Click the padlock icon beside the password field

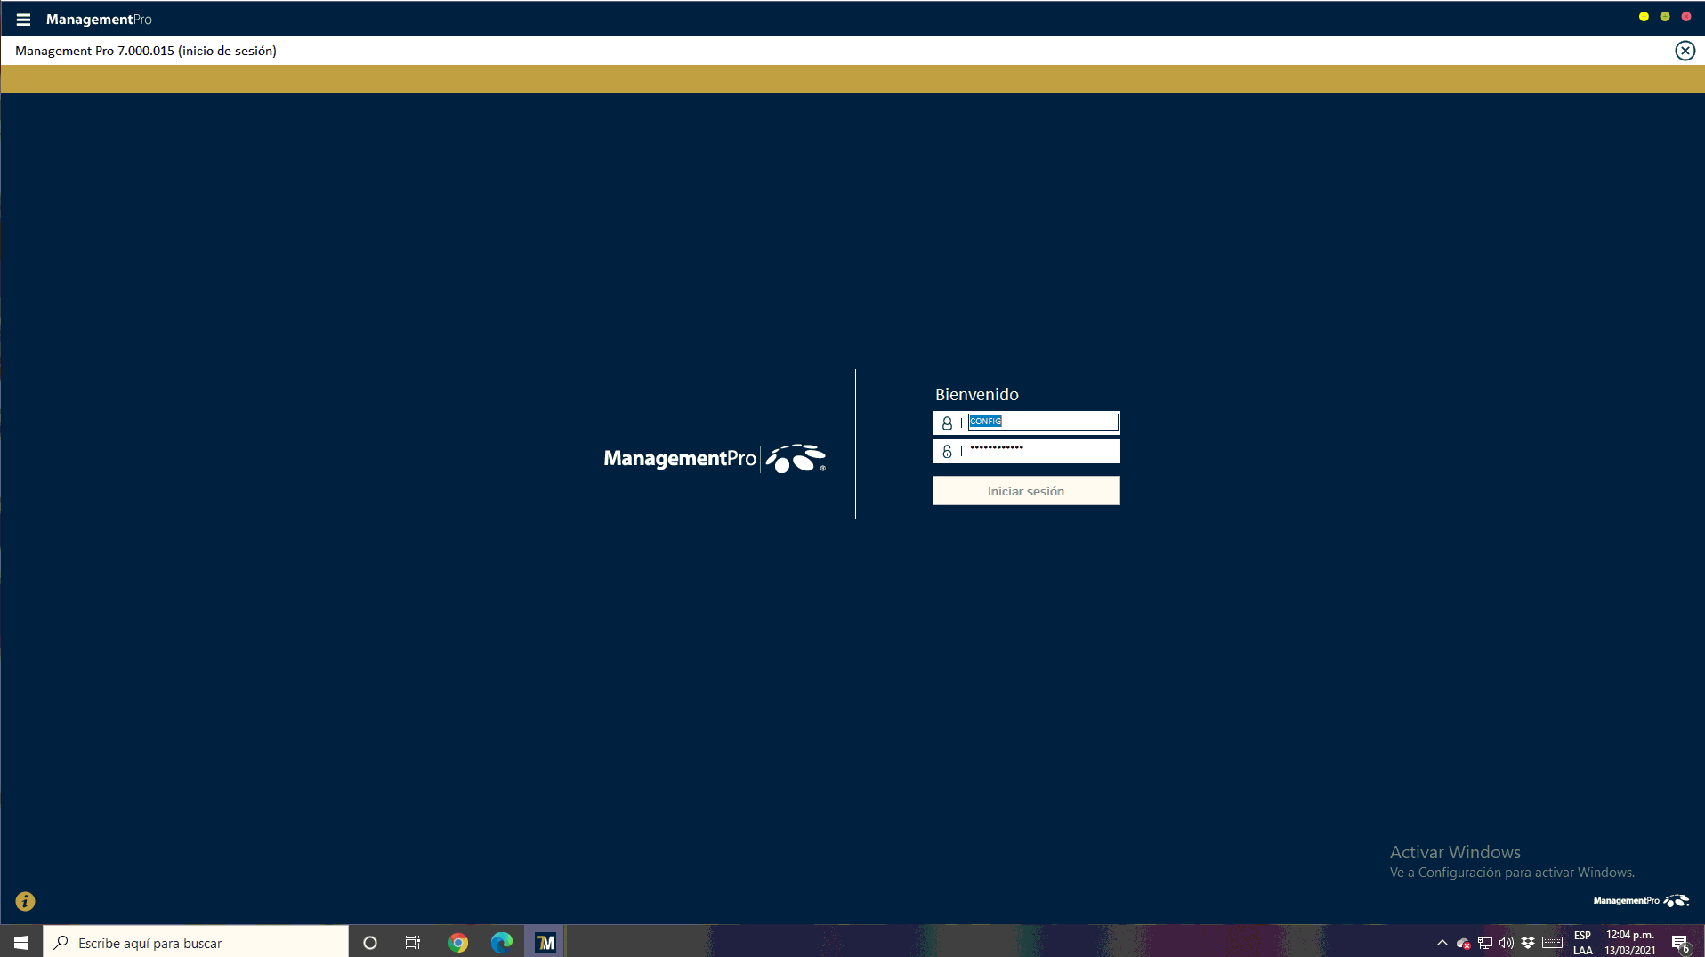(947, 452)
